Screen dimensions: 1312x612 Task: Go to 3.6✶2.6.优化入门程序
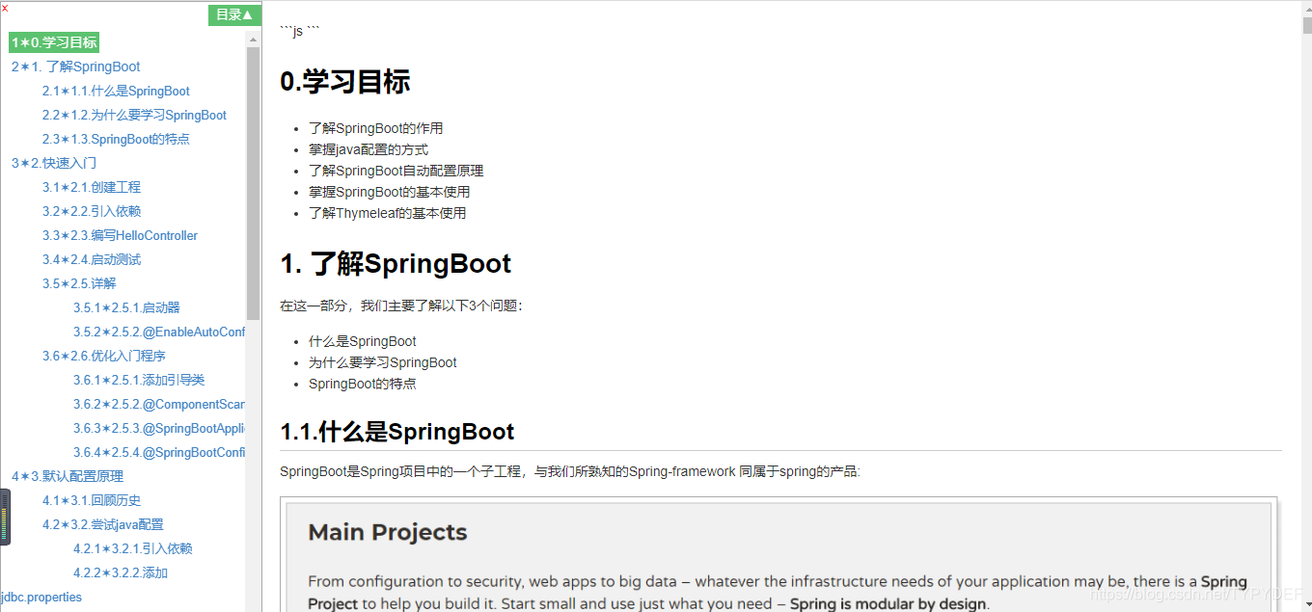tap(104, 356)
